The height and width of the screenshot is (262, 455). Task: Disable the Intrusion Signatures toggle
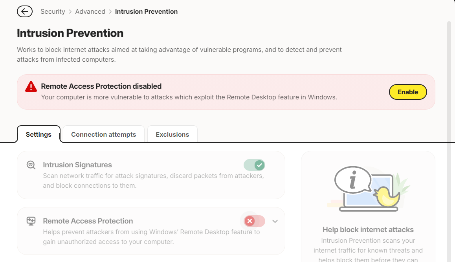pyautogui.click(x=254, y=165)
